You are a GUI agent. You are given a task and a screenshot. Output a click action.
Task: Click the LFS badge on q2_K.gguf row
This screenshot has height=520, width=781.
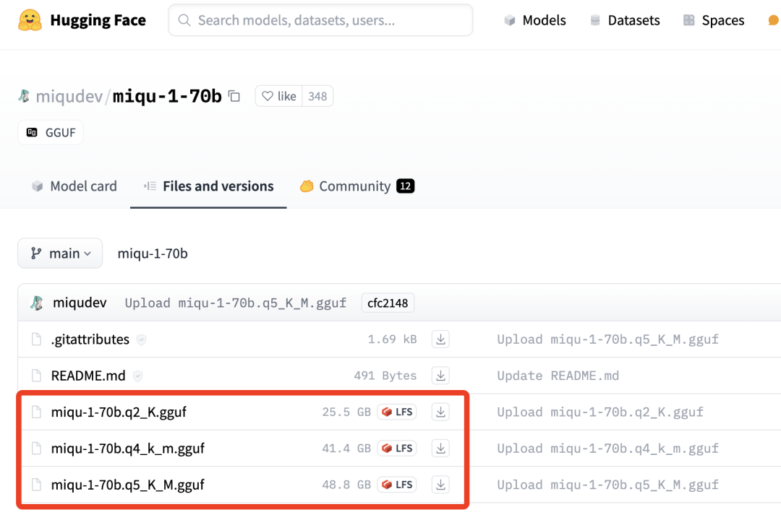click(397, 412)
